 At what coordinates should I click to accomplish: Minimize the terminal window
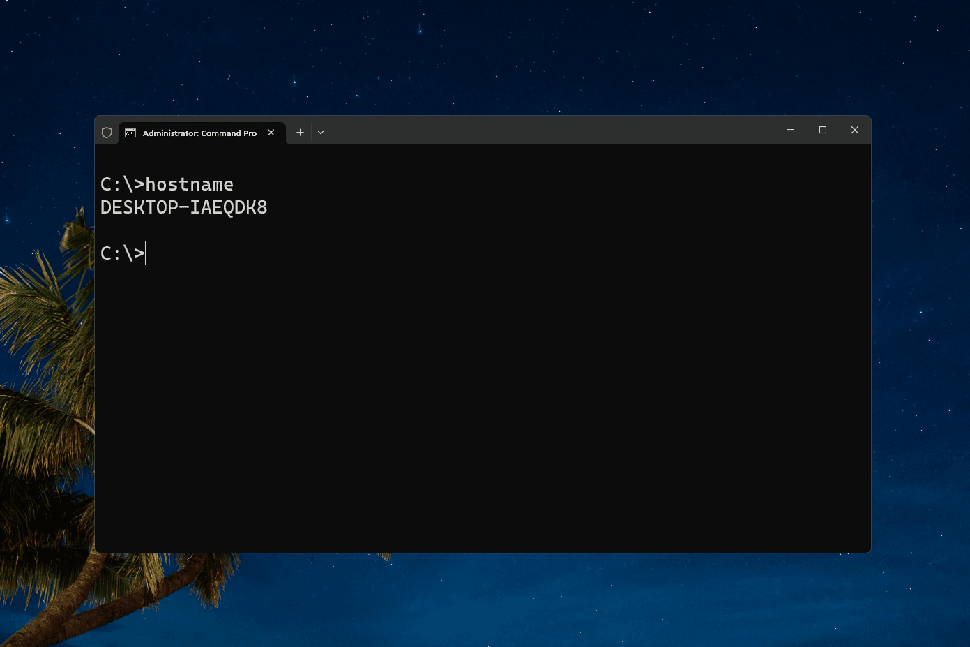[x=791, y=130]
